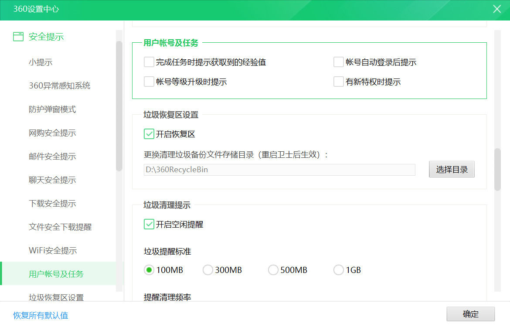Screen dimensions: 510x327
Task: Close the 360设置中心 window
Action: 496,9
